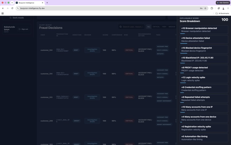Click the SCORE column header
This screenshot has height=145, width=231.
coord(105,35)
